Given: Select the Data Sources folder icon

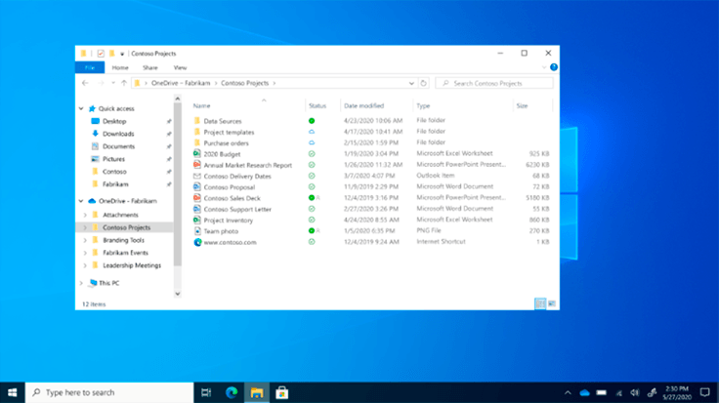Looking at the screenshot, I should (x=197, y=121).
